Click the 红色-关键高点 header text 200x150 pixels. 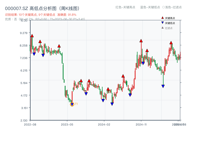click(x=125, y=7)
